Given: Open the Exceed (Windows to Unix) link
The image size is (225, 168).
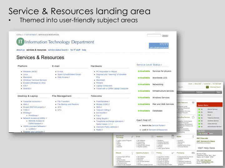Looking at the screenshot, I should pos(34,83).
